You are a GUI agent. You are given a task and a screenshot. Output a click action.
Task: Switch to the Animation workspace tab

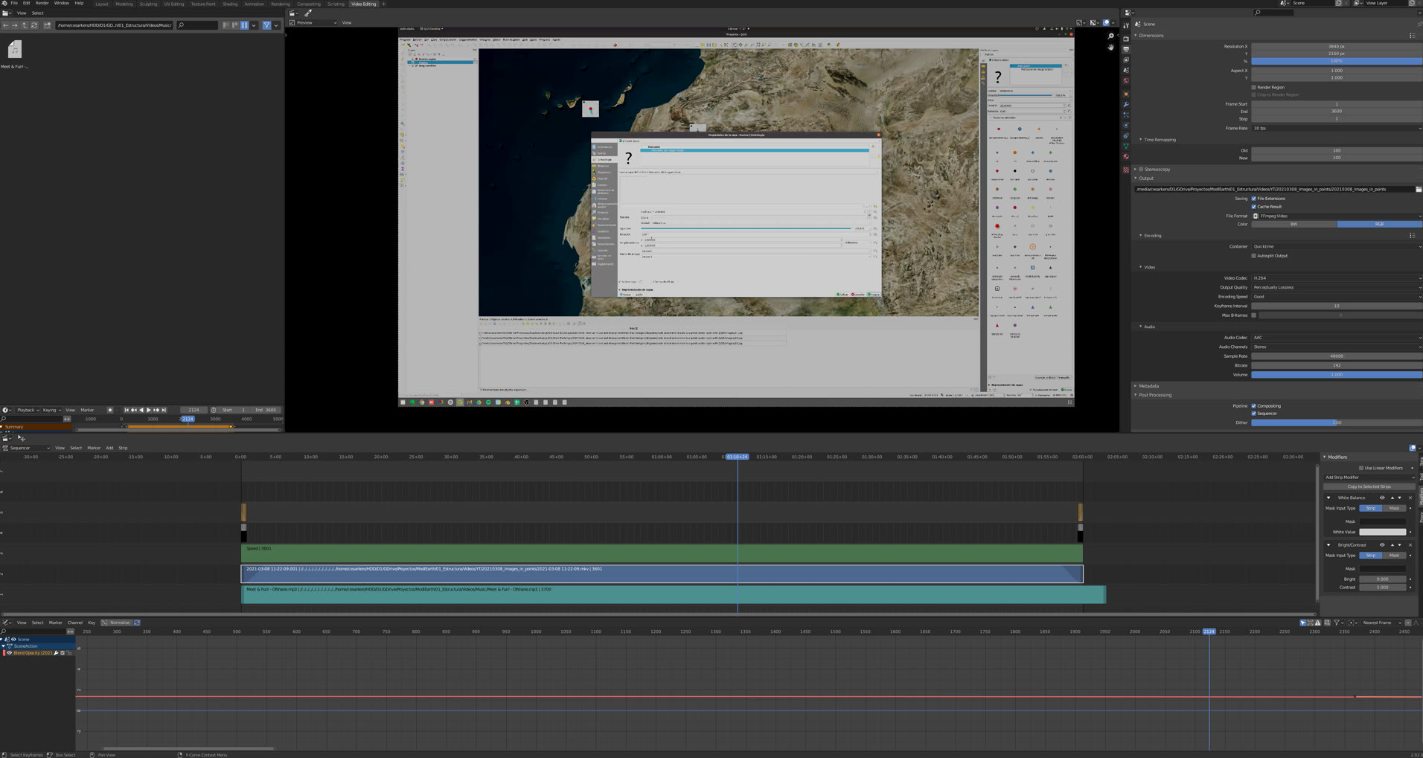tap(254, 4)
